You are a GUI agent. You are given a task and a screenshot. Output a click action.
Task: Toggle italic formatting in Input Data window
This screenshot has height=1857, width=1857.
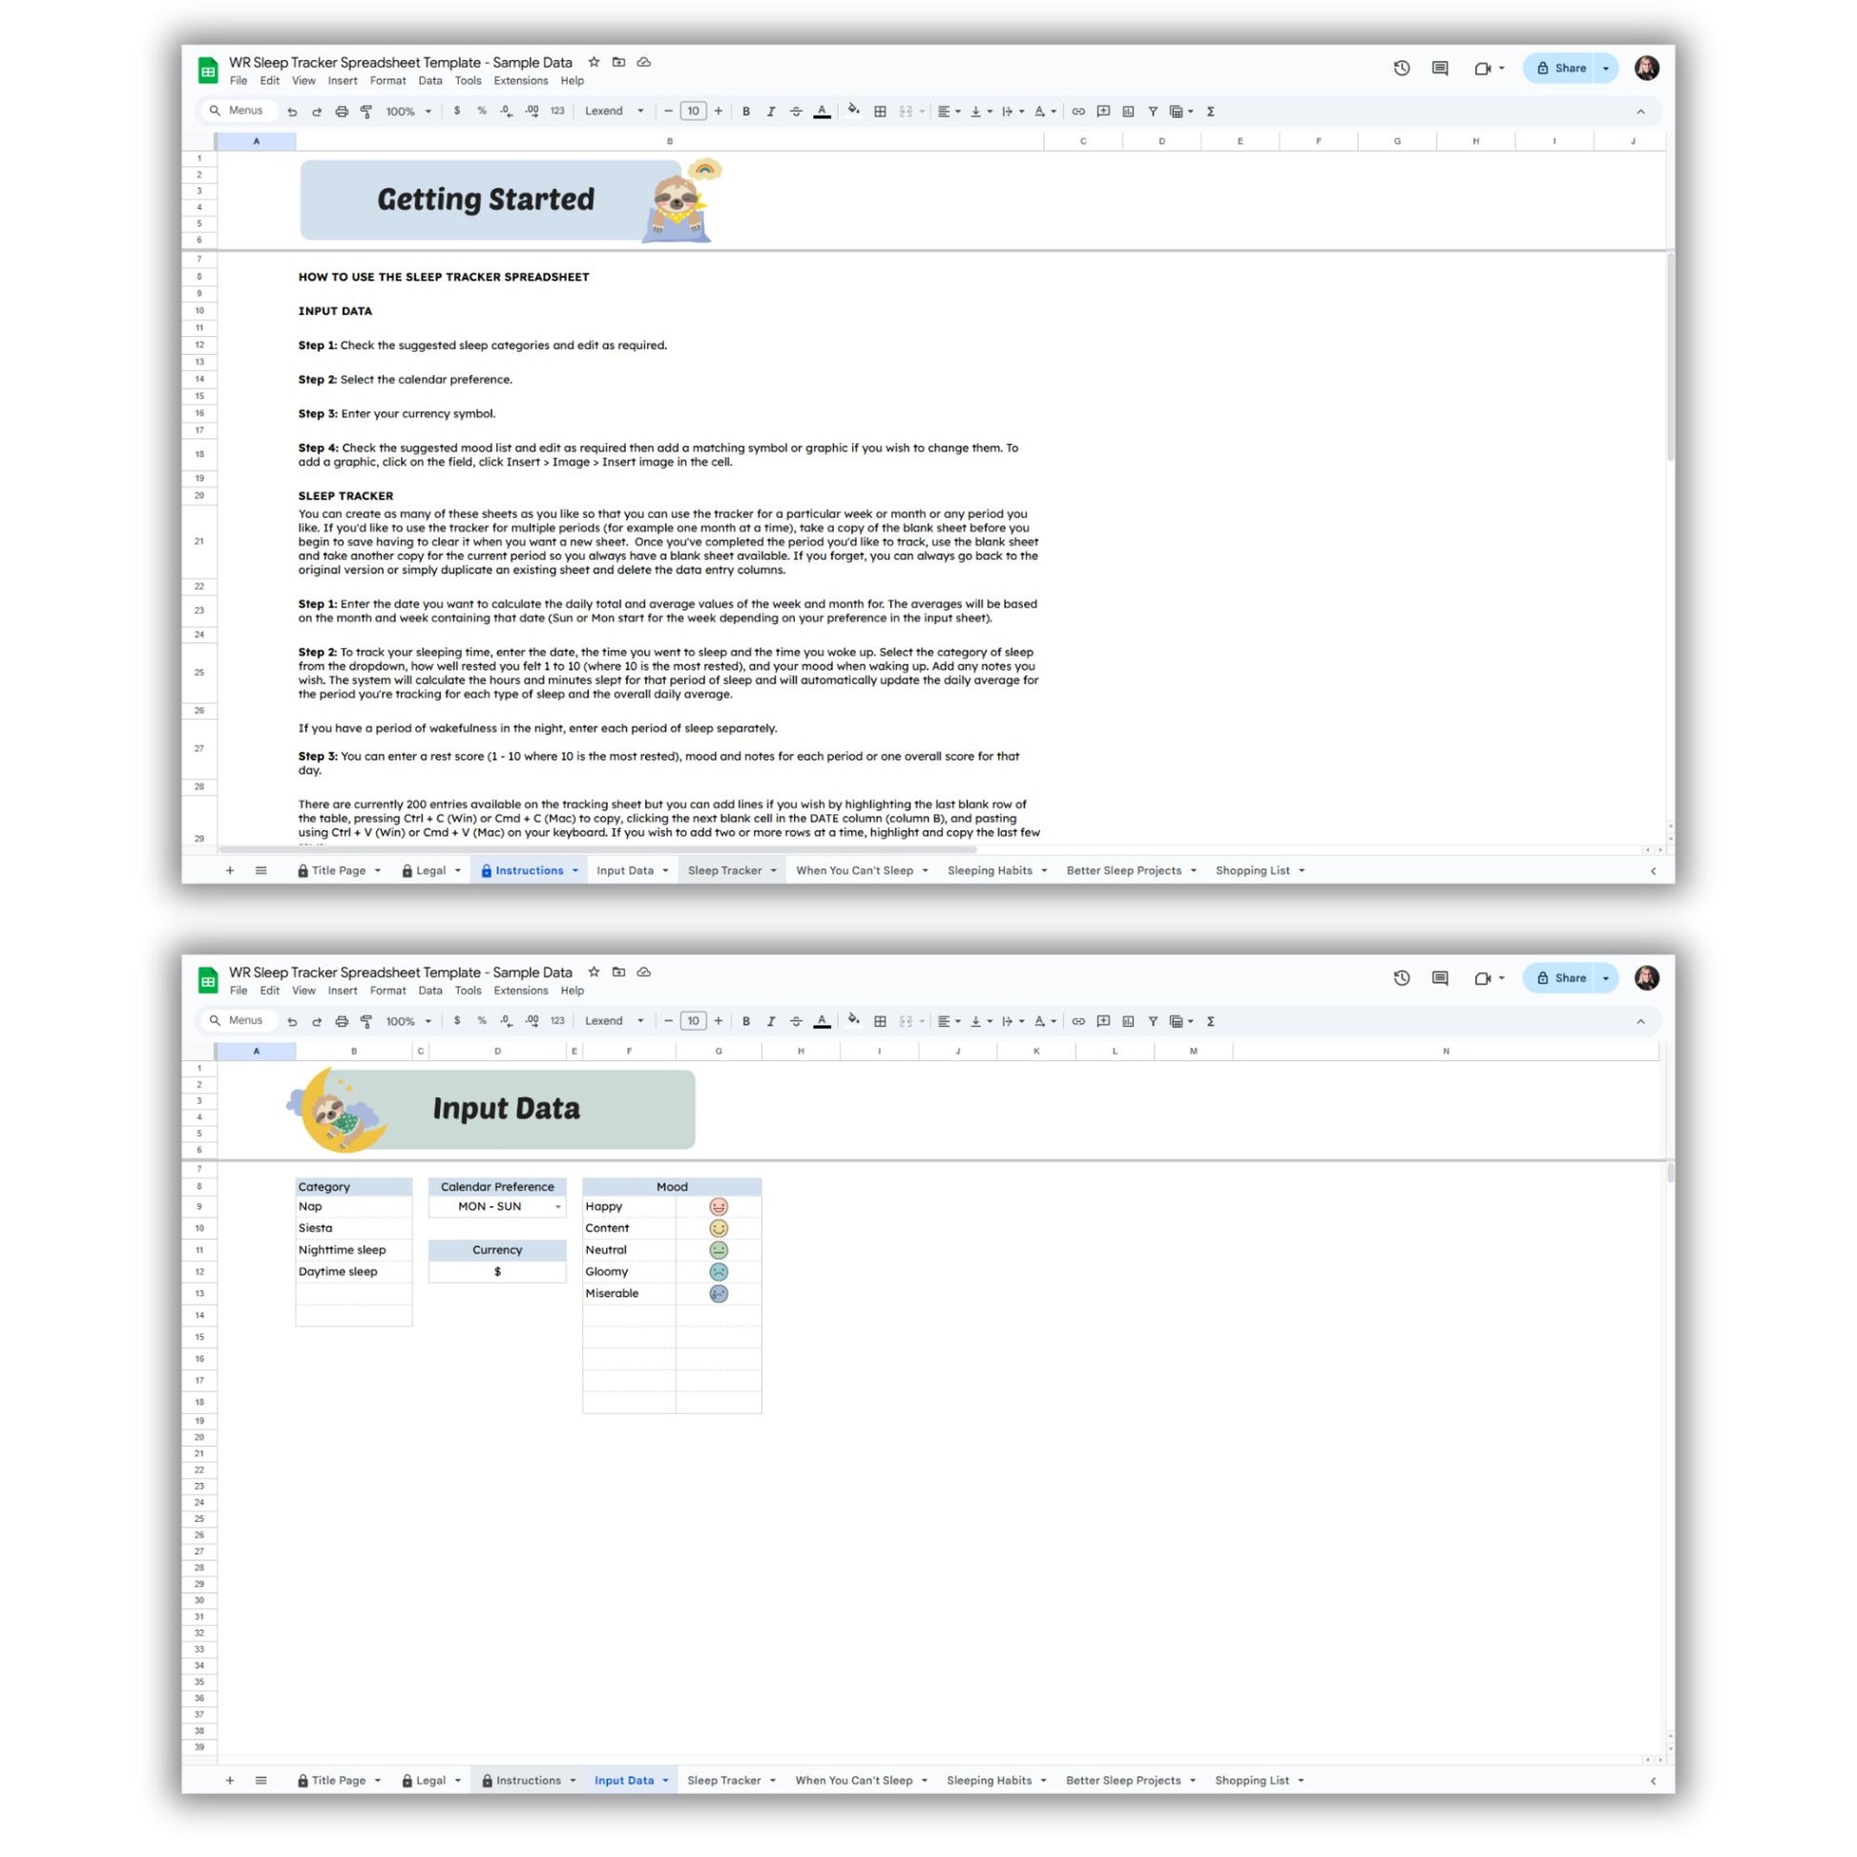click(x=770, y=1021)
